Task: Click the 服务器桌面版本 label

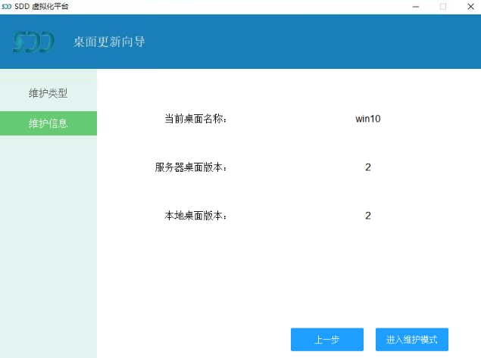Action: tap(191, 167)
